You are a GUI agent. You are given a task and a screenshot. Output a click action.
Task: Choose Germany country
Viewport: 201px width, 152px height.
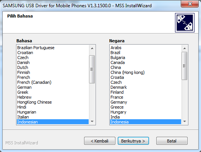pyautogui.click(x=146, y=102)
